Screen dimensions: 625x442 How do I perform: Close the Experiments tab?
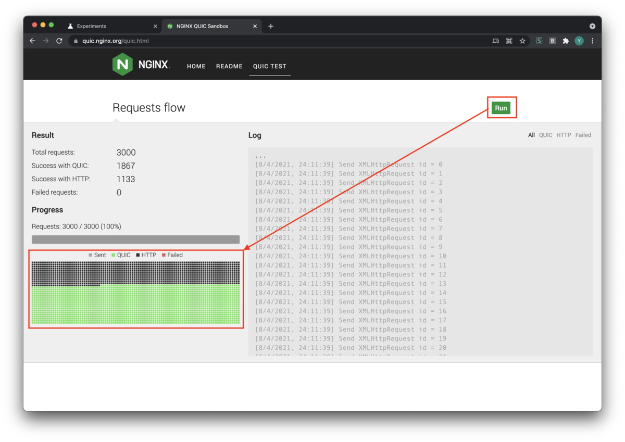155,26
